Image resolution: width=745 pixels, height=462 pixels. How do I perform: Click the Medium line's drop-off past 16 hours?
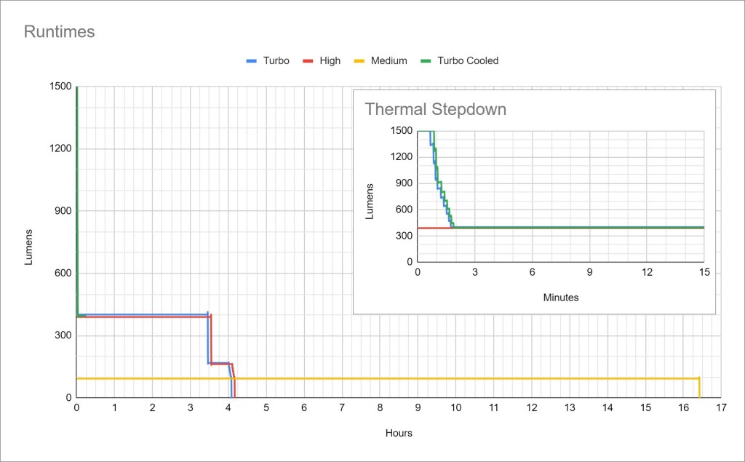coord(699,389)
